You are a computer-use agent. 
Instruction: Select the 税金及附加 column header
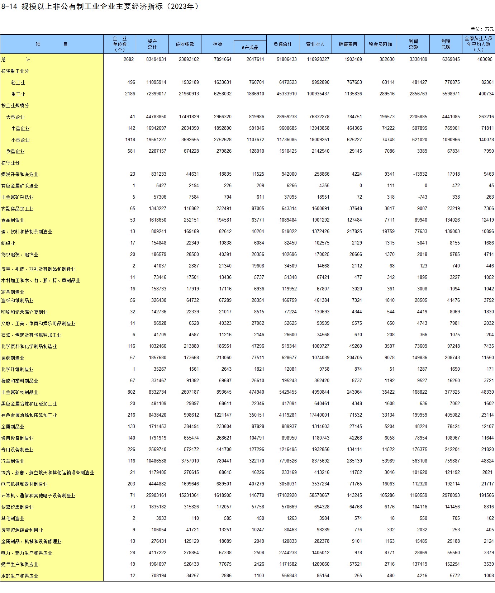pyautogui.click(x=380, y=44)
